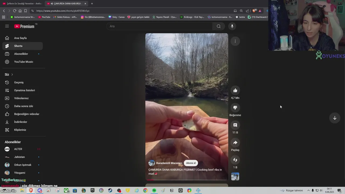
Task: Open ALTER channel subscription
Action: [x=22, y=149]
